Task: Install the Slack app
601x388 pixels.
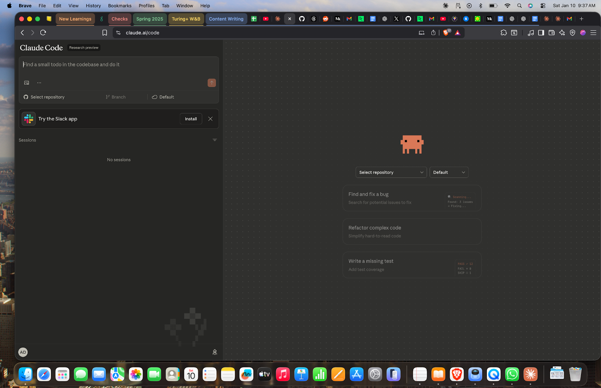Action: [x=191, y=119]
